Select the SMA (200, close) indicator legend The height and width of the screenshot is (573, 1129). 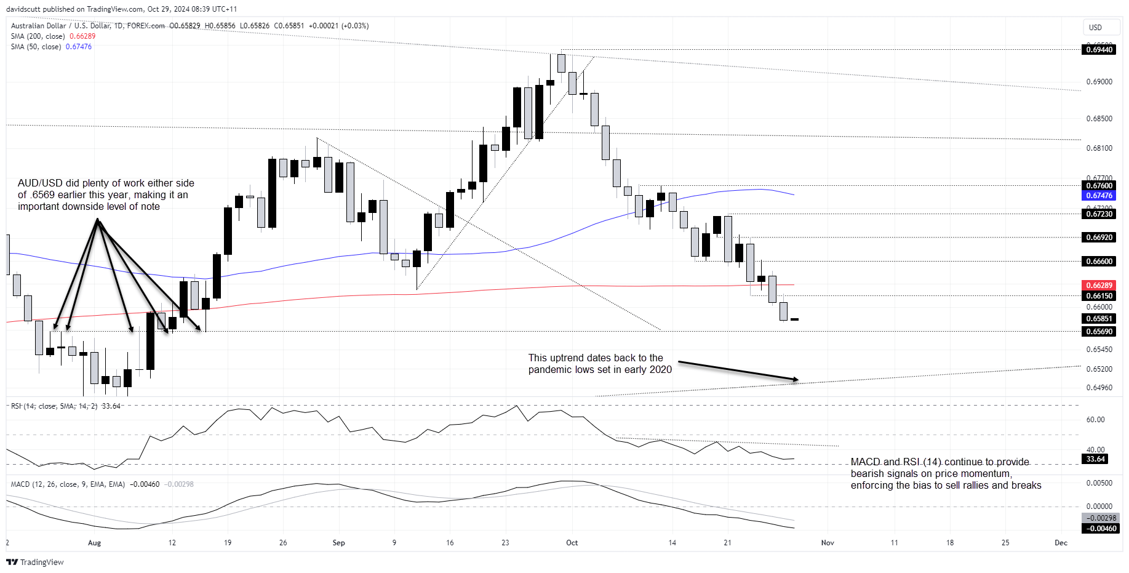(x=53, y=36)
